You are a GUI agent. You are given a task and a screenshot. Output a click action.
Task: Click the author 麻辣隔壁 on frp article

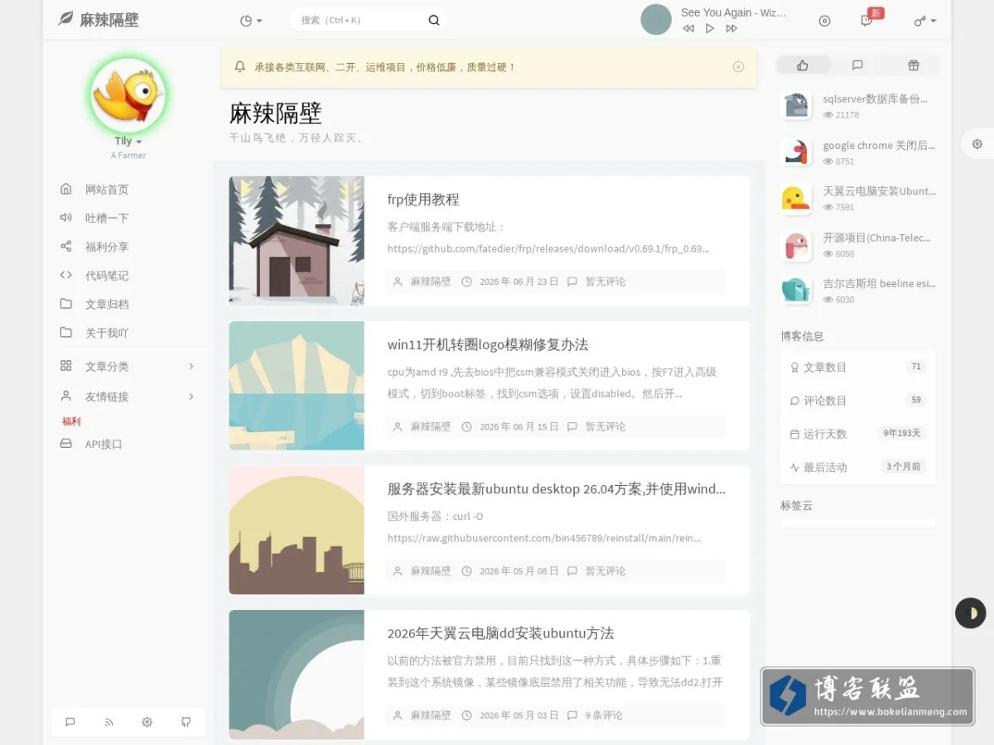431,281
